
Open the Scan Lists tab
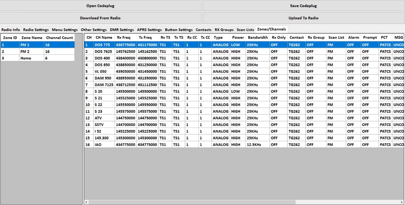245,30
